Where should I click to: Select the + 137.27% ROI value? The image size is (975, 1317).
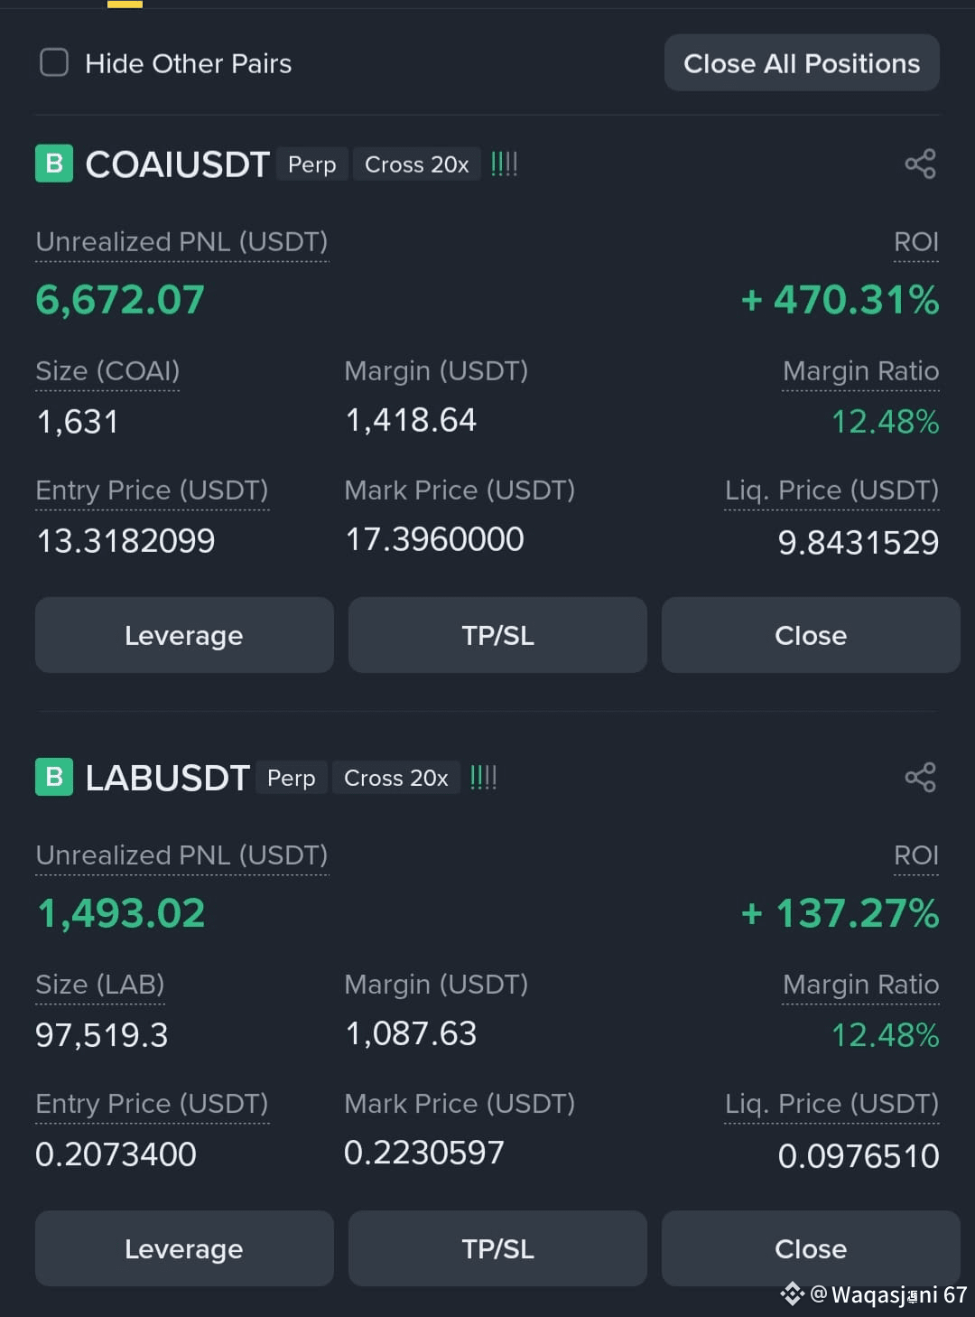[840, 913]
